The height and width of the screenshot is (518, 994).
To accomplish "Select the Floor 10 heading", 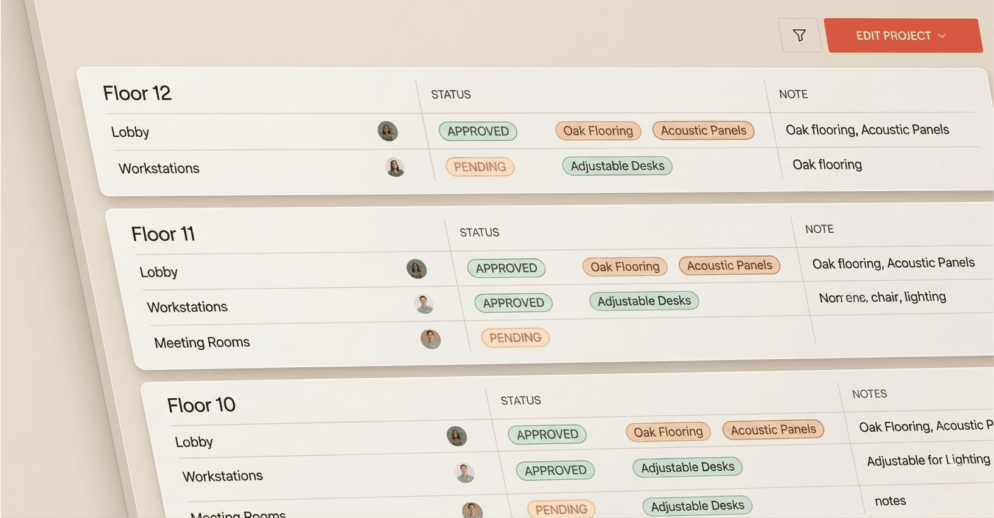I will coord(201,405).
